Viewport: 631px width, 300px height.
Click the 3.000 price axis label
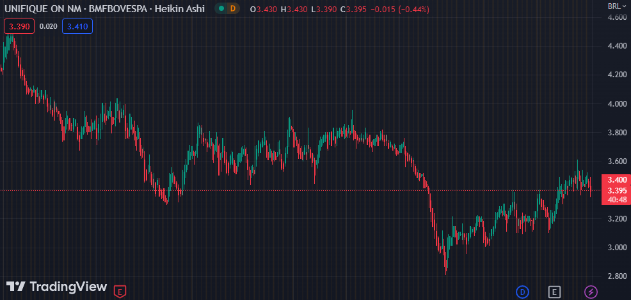coord(618,248)
